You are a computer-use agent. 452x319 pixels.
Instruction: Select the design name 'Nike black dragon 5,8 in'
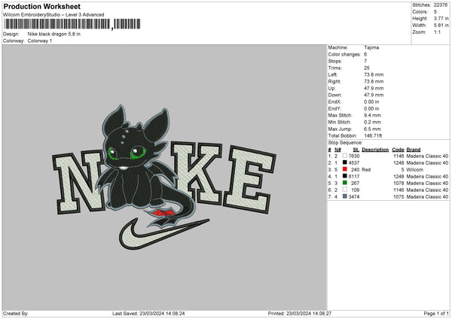(54, 34)
